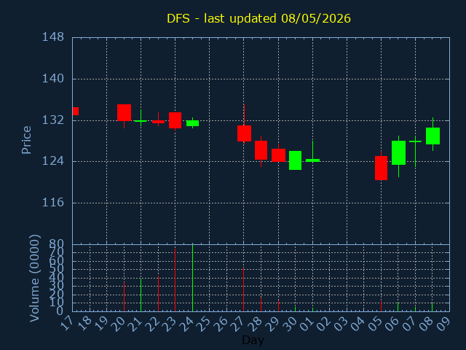Click the tall red volume bar for day 23
Image resolution: width=466 pixels, height=350 pixels.
coord(175,280)
